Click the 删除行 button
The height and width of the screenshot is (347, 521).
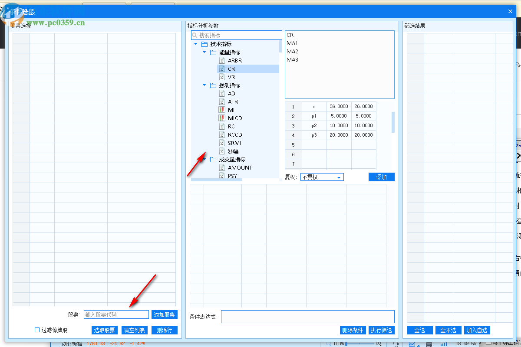(165, 330)
